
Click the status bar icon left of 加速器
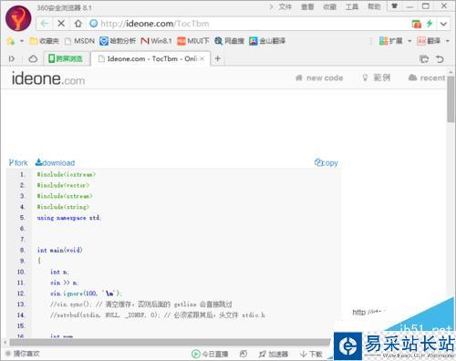[244, 354]
